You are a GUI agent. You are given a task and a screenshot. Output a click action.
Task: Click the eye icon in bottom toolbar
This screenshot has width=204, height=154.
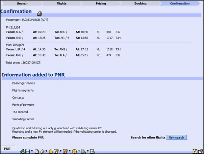[93, 151]
